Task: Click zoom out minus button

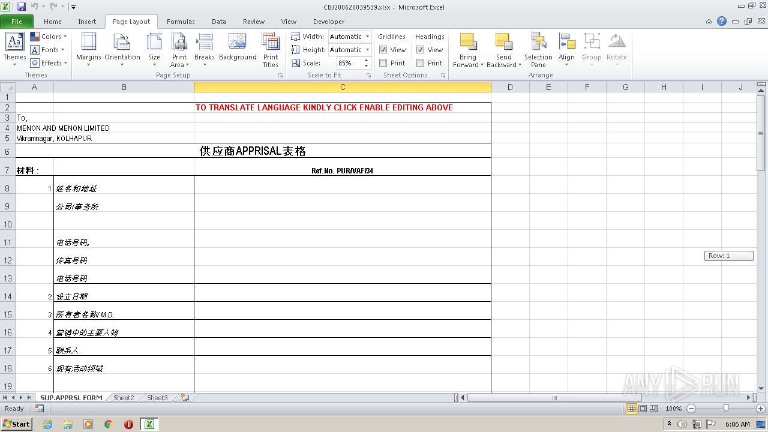Action: [x=691, y=409]
